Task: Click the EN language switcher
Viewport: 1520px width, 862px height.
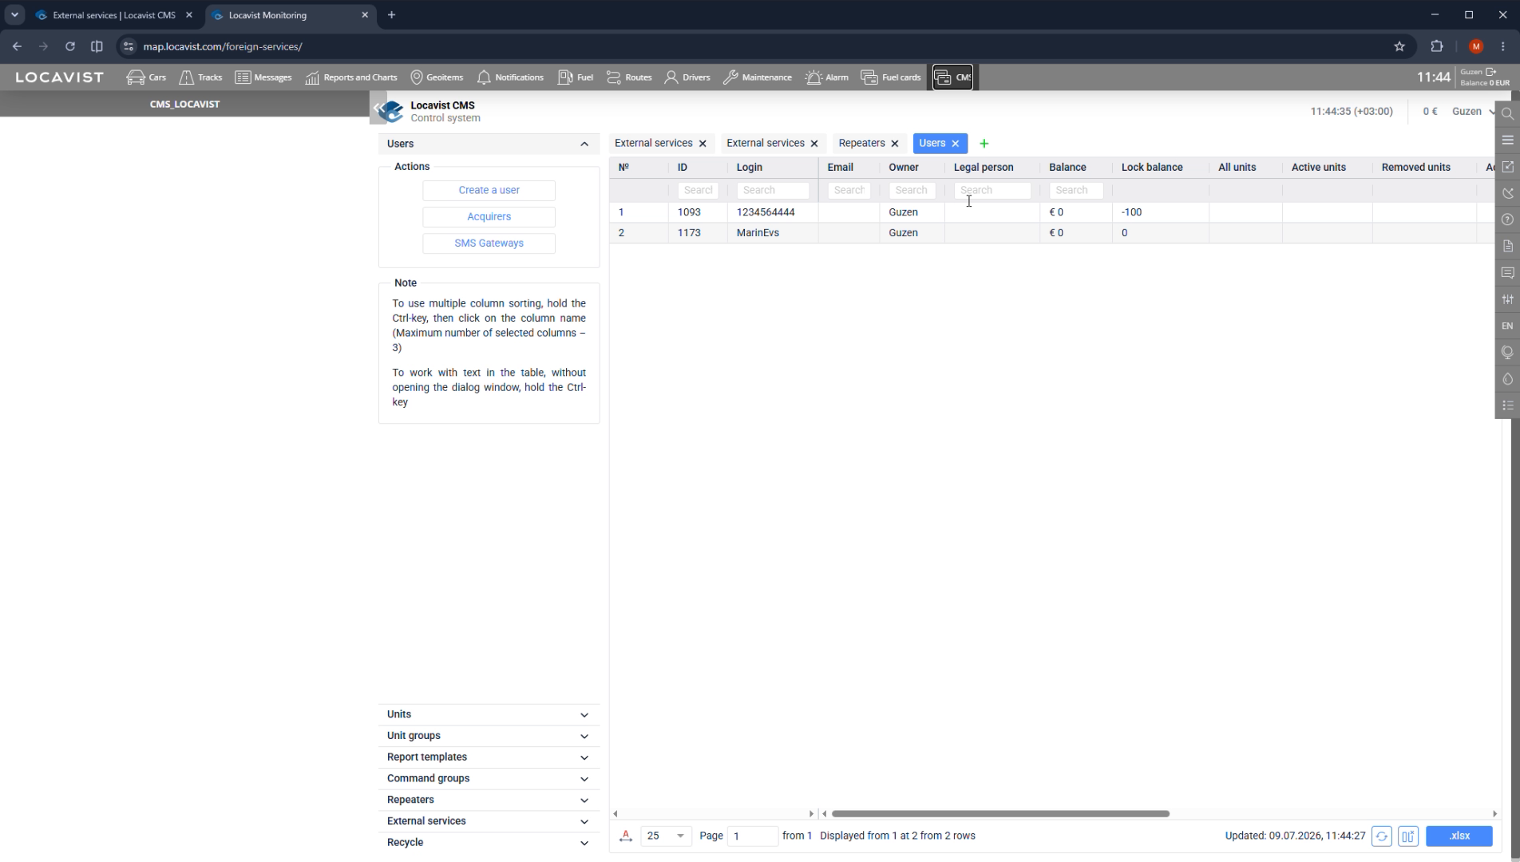Action: tap(1507, 326)
